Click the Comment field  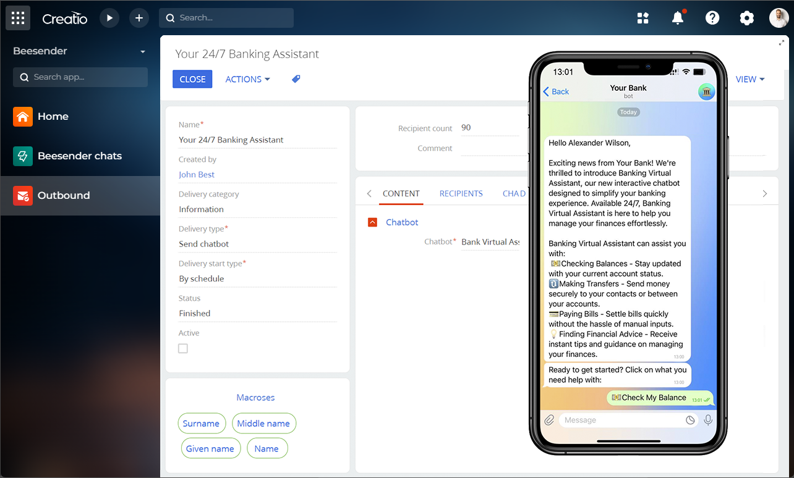coord(490,148)
